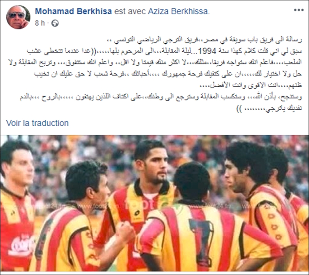Click the globe public-audience icon
This screenshot has height=275, width=309.
coord(55,24)
